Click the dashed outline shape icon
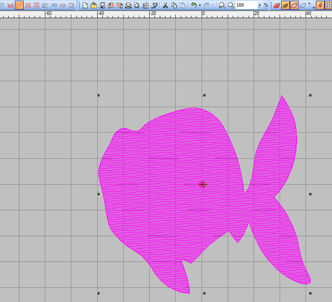Screen dimensions: 332x302 pos(303,6)
